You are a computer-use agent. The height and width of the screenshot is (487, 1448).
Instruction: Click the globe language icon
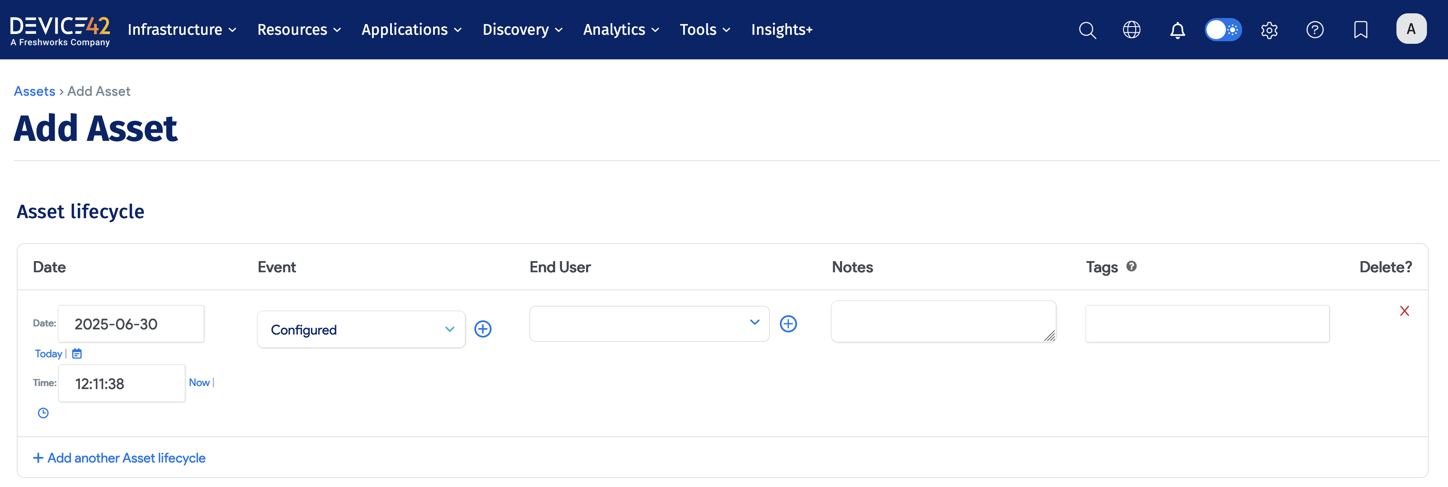click(1132, 30)
